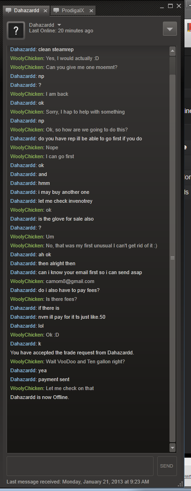Open Dahazardd's question mark avatar profile
This screenshot has height=491, width=191.
16,31
